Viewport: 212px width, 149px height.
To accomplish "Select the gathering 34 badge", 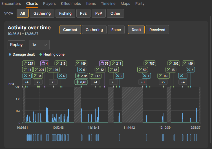I will [x=37, y=76].
